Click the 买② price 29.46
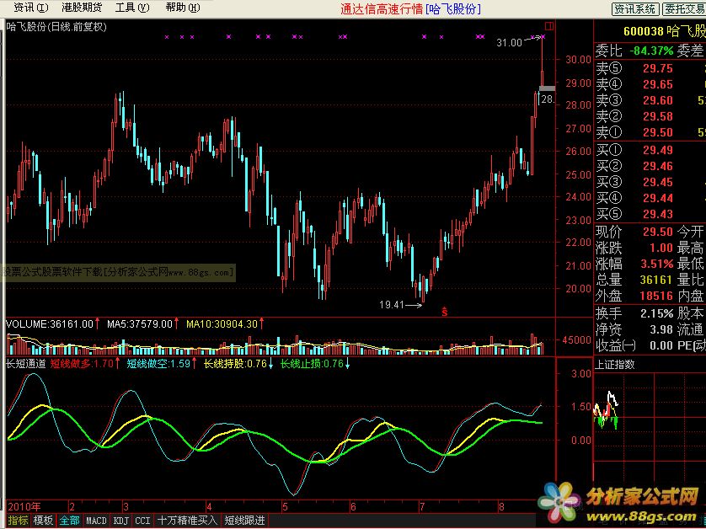The image size is (706, 529). click(x=657, y=166)
